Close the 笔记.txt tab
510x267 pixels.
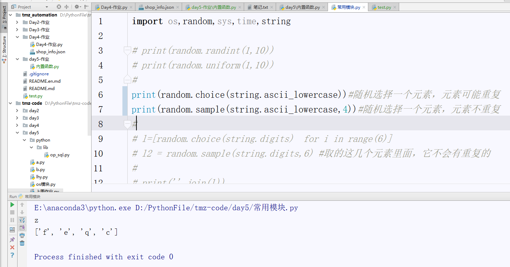[272, 7]
